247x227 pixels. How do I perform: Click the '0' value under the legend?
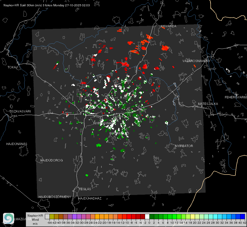pyautogui.click(x=149, y=223)
